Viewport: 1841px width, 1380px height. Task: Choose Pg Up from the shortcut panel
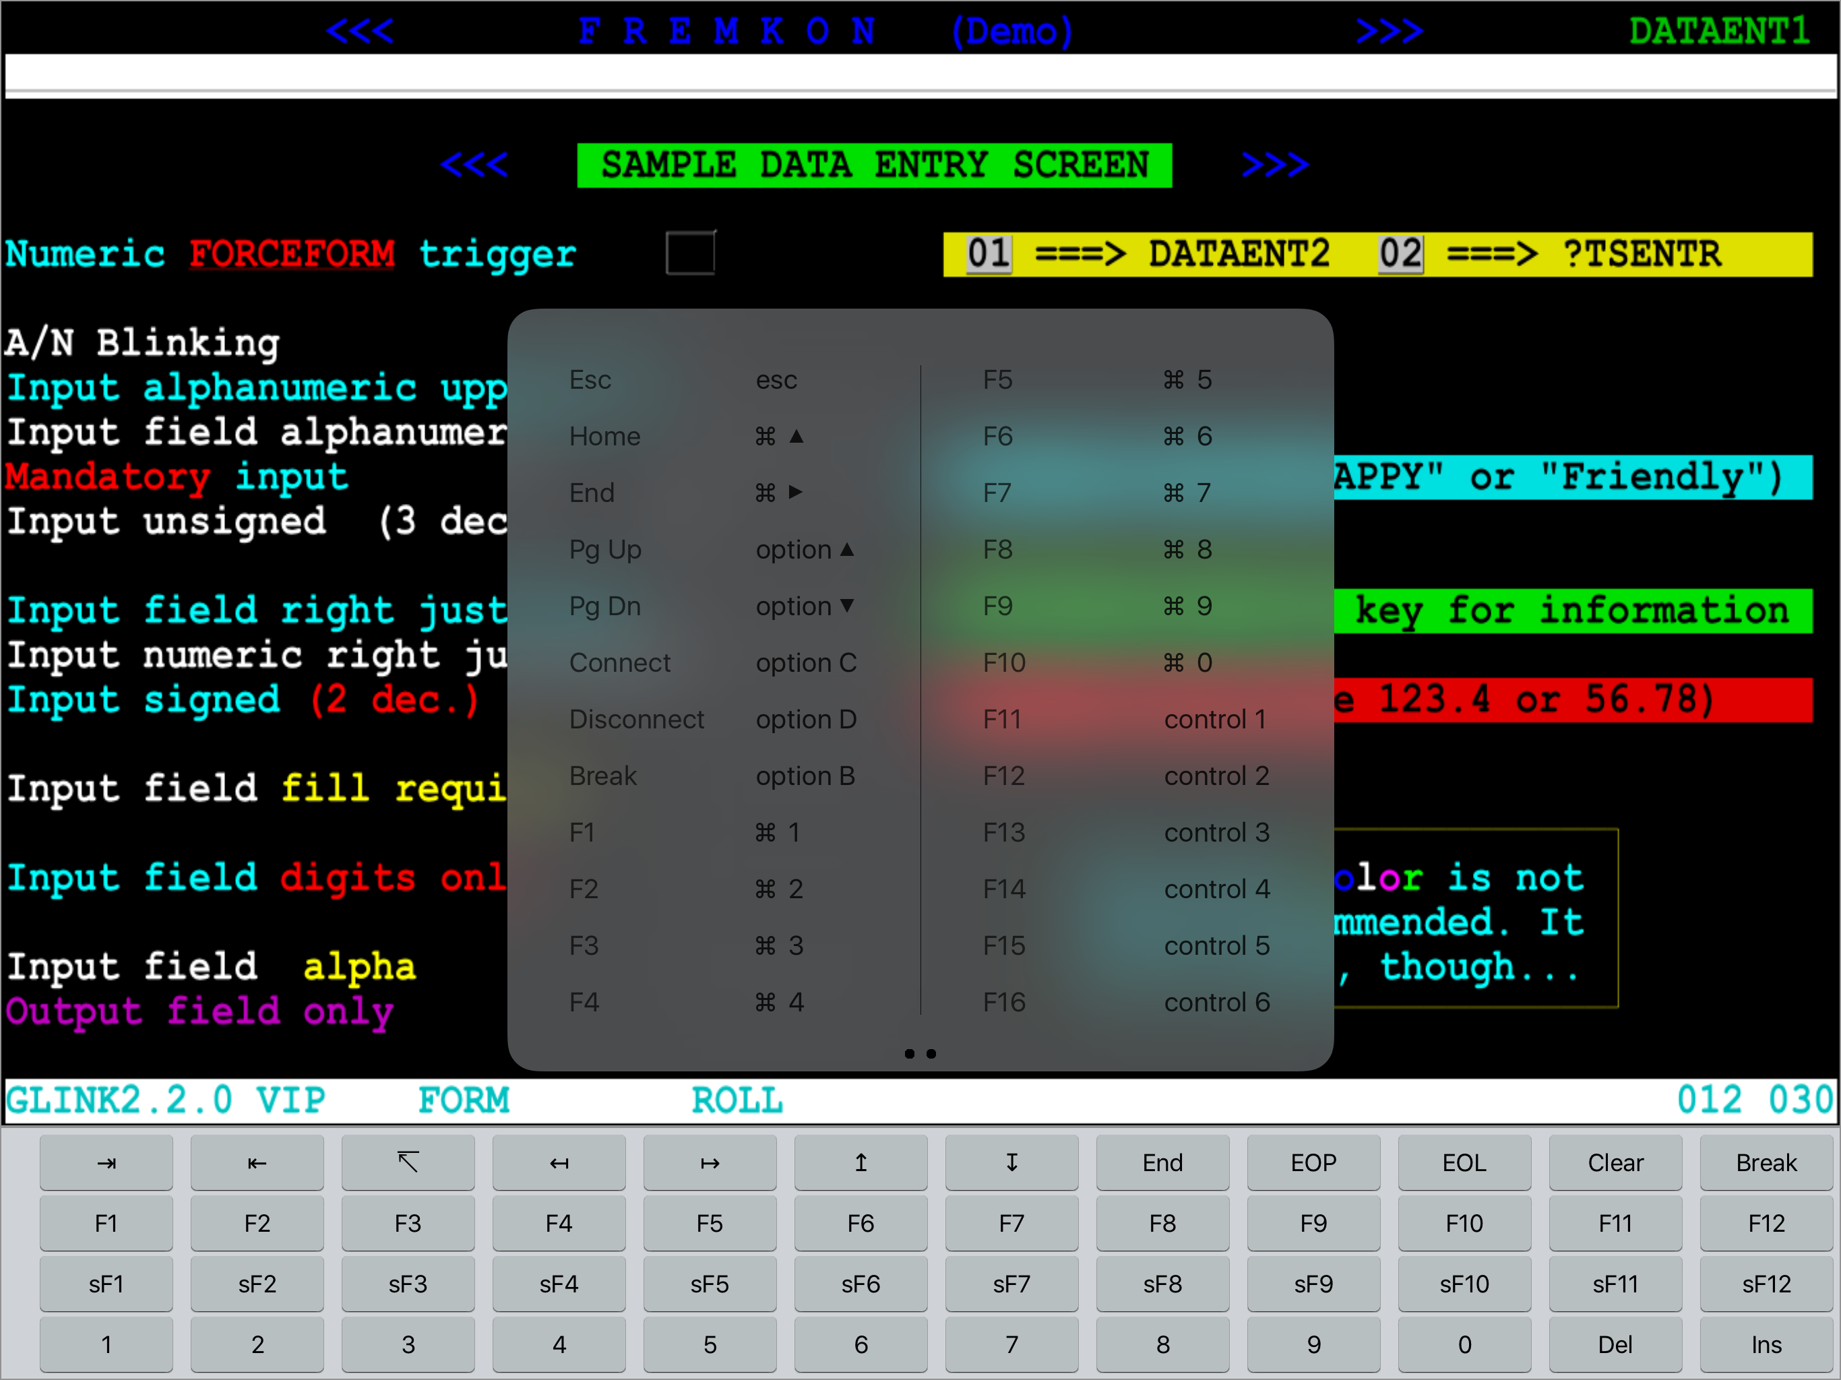tap(605, 549)
